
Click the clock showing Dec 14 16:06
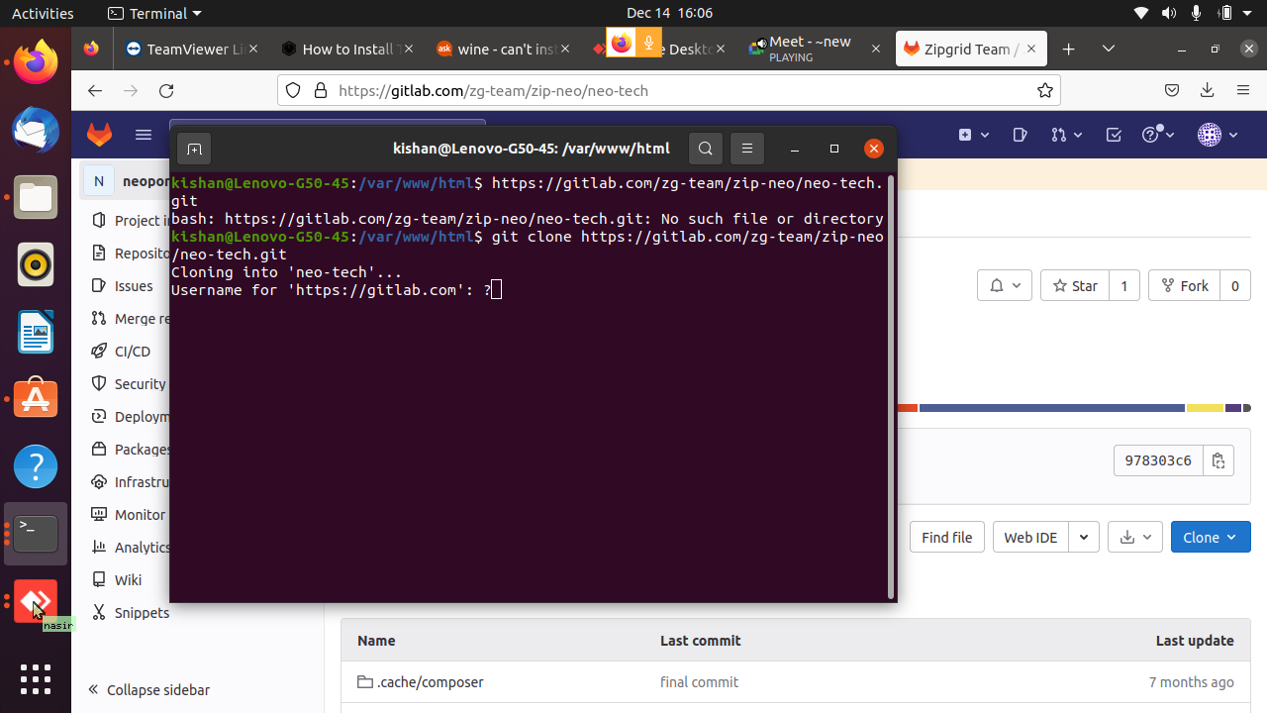669,13
